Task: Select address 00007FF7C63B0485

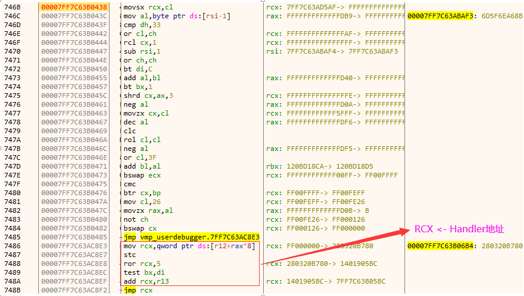Action: (74, 237)
